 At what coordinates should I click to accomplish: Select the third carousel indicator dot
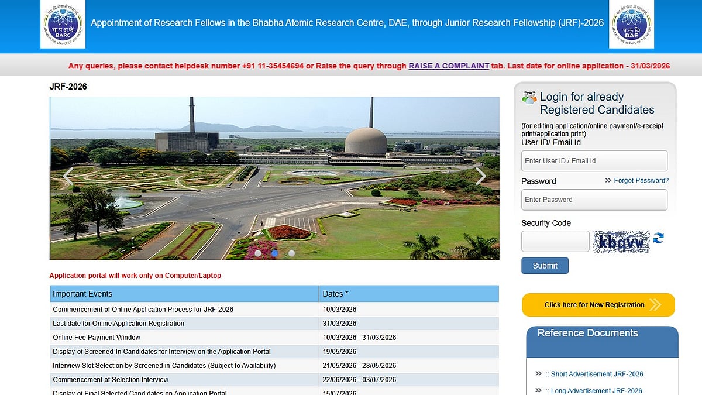click(x=291, y=253)
